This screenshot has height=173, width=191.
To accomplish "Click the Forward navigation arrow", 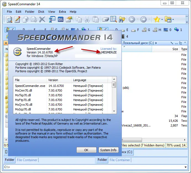I will click(143, 19).
